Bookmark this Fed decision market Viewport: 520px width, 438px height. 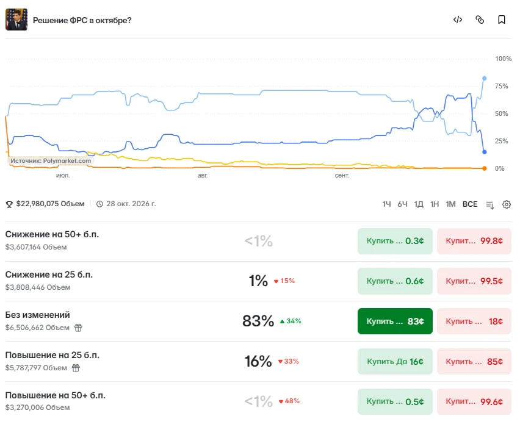tap(502, 20)
